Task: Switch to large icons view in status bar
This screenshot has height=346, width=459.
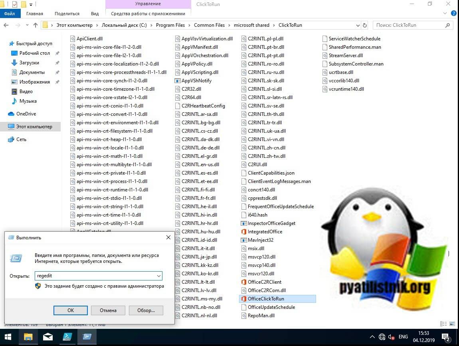Action: 452,324
